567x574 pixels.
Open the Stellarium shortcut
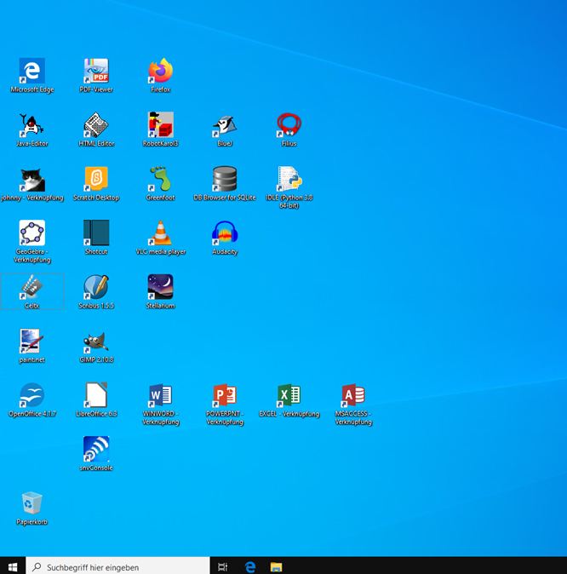(x=161, y=287)
